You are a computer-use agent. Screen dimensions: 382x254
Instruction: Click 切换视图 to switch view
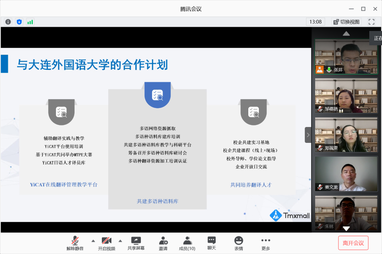coord(346,22)
